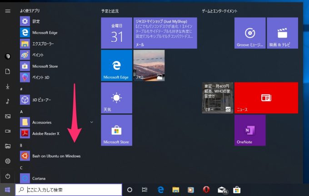Open the メール live tile
Screen dimensions: 309x196
click(x=165, y=33)
